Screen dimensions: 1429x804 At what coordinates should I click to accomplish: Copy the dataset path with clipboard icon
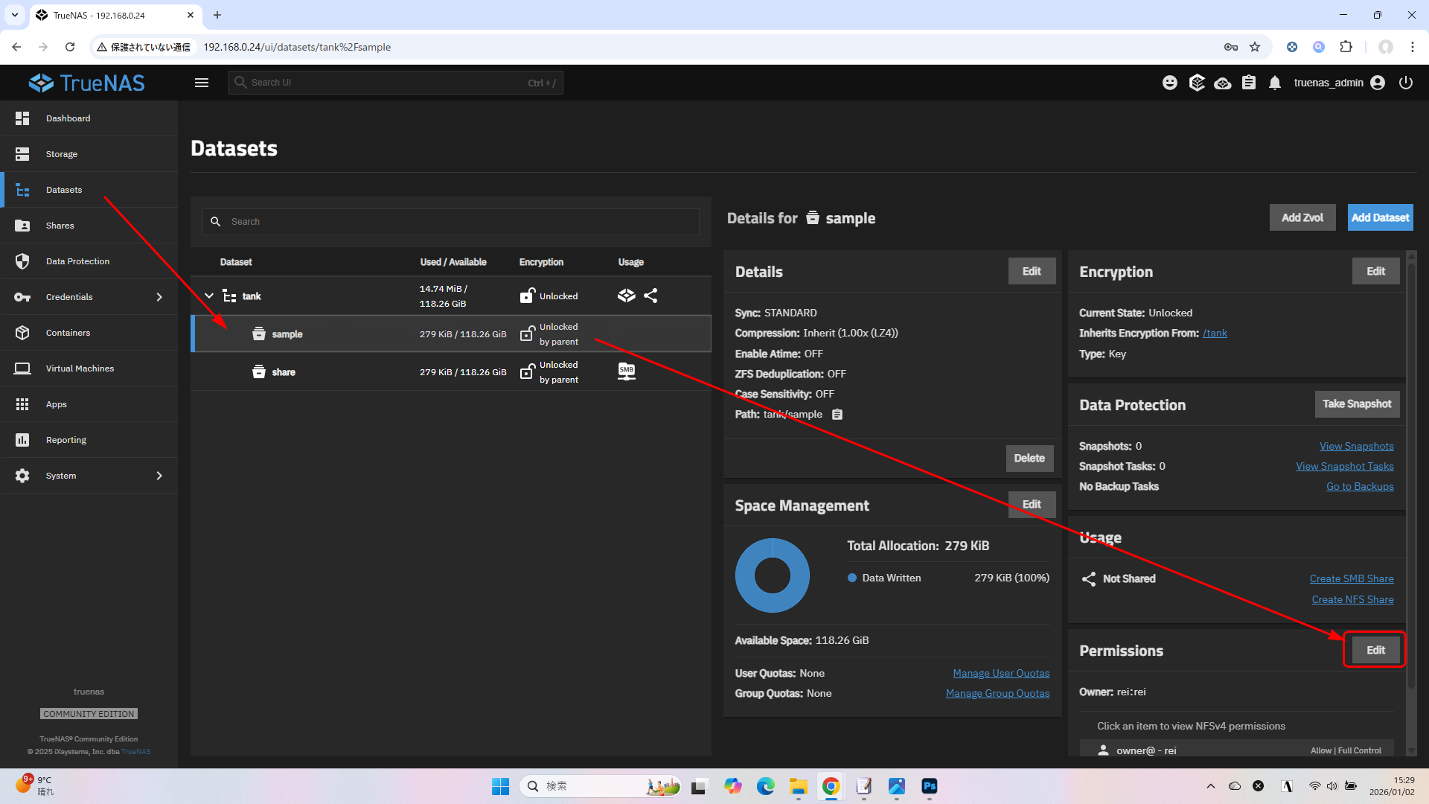point(837,415)
